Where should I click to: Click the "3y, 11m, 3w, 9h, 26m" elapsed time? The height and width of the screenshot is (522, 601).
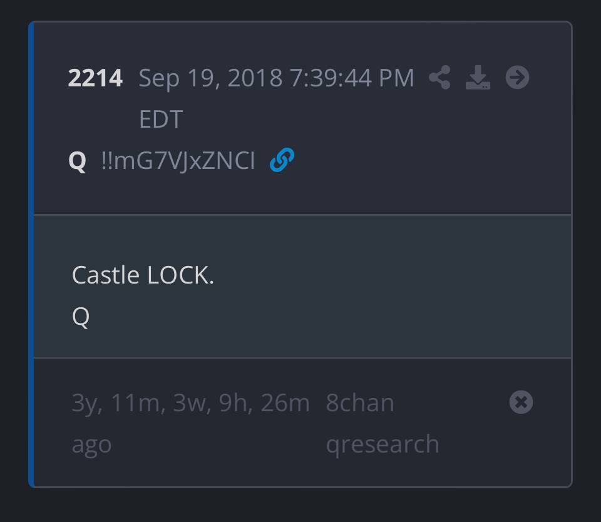190,402
